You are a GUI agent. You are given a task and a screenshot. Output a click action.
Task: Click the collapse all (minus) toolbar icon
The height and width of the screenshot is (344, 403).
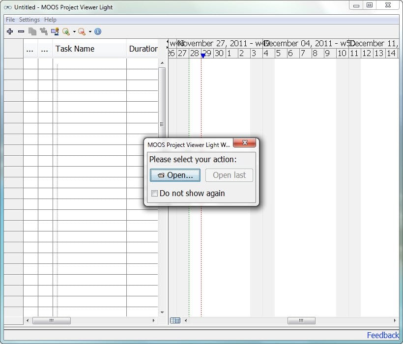(x=21, y=31)
